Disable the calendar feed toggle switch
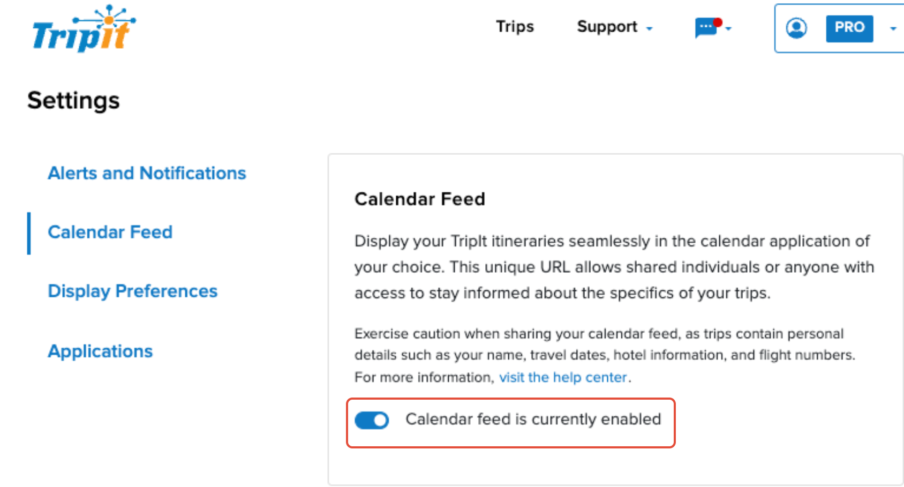 pos(372,420)
